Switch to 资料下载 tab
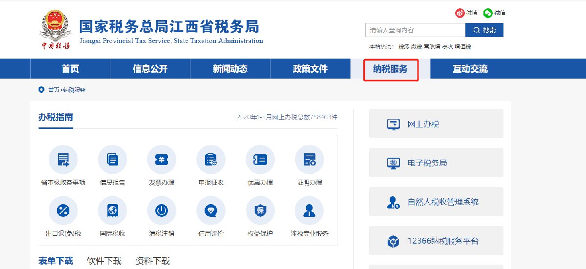The width and height of the screenshot is (586, 269). pos(152,261)
